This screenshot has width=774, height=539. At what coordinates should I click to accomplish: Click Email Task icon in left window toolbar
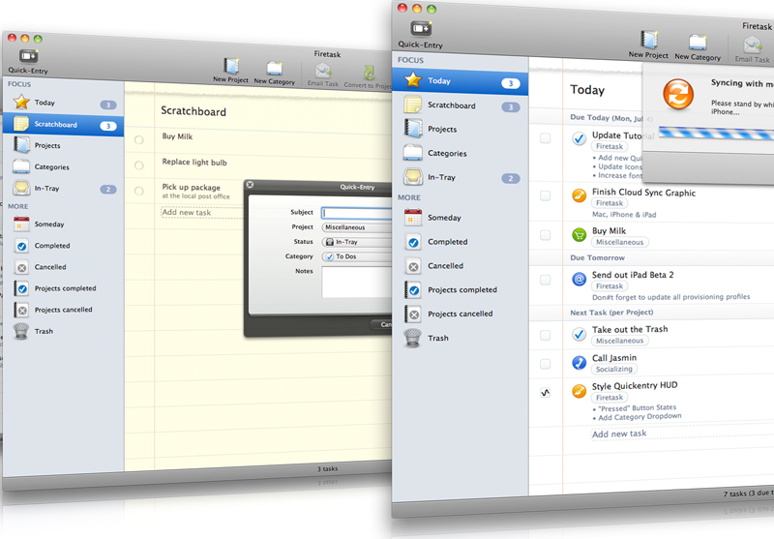point(323,71)
